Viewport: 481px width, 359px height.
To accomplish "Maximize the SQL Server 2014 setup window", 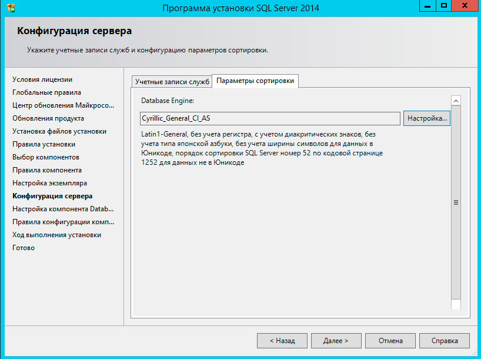I will [443, 6].
